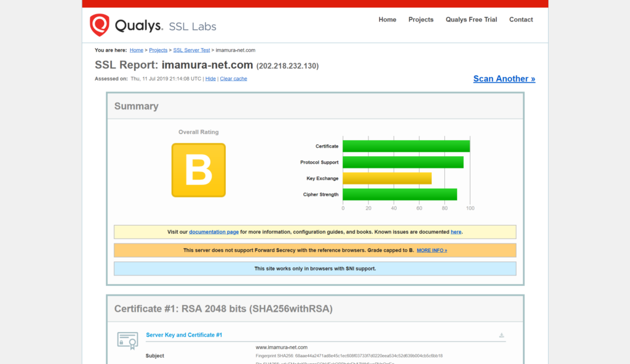This screenshot has height=364, width=630.
Task: Click the known issues 'here' link
Action: pos(456,232)
